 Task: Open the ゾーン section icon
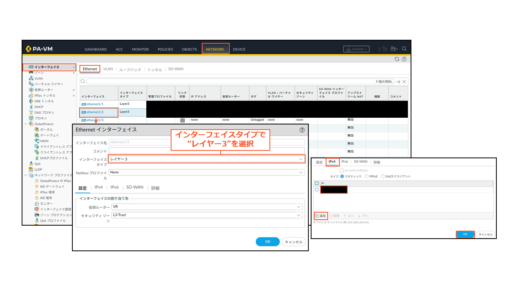[31, 72]
